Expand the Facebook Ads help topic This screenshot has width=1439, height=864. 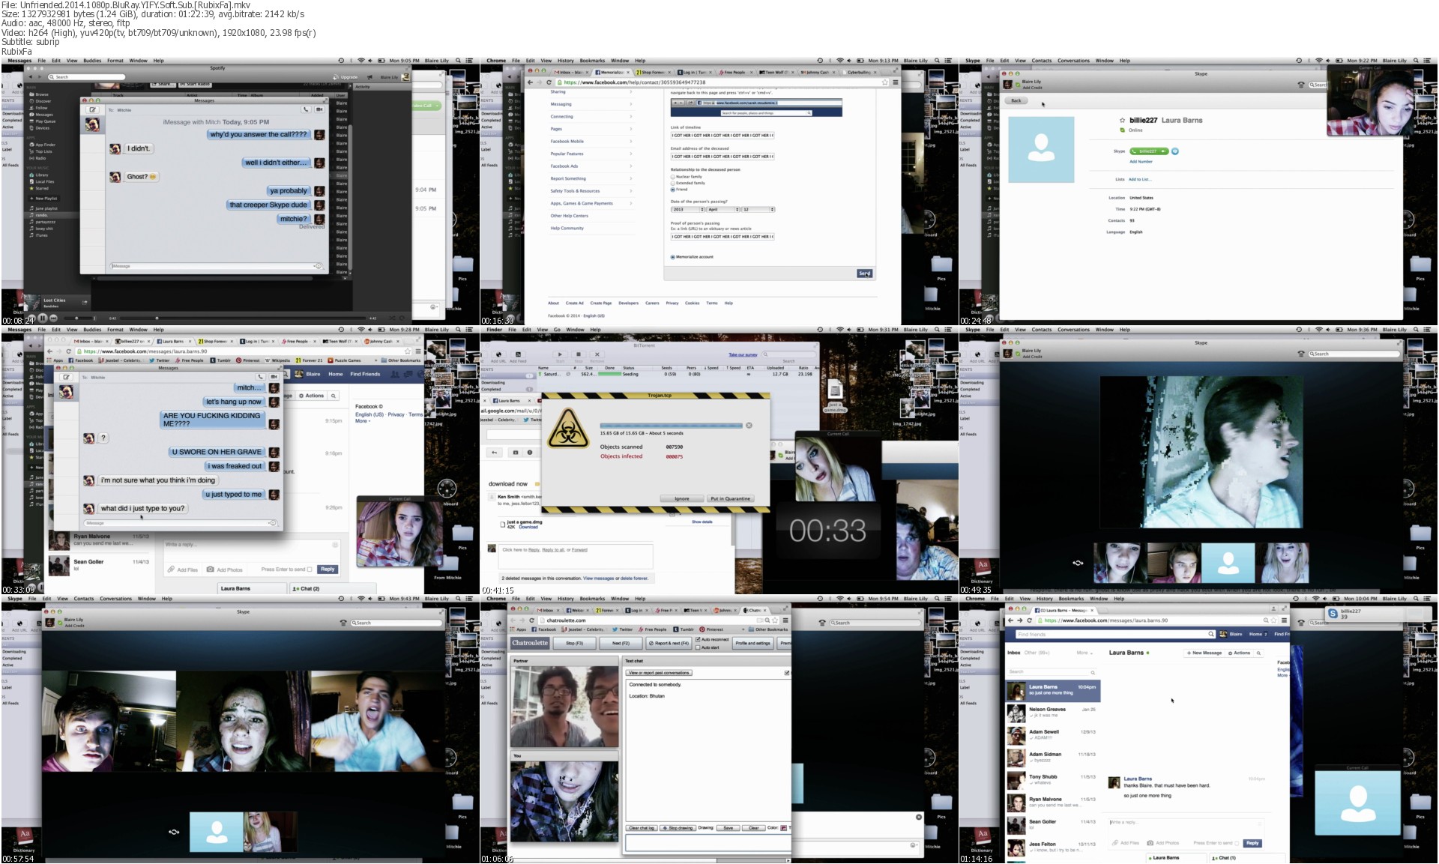pyautogui.click(x=591, y=166)
